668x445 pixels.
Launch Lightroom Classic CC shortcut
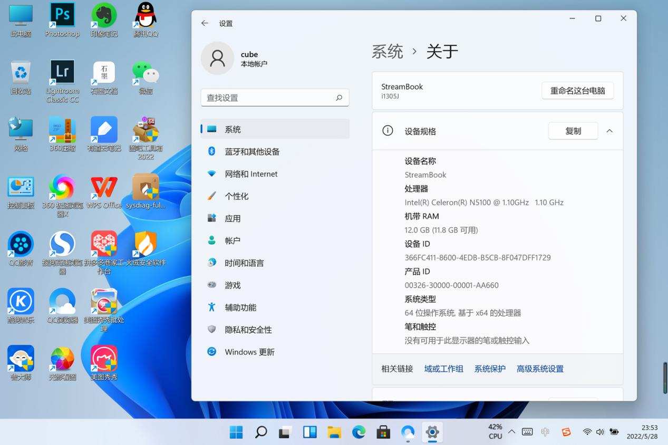pos(62,81)
